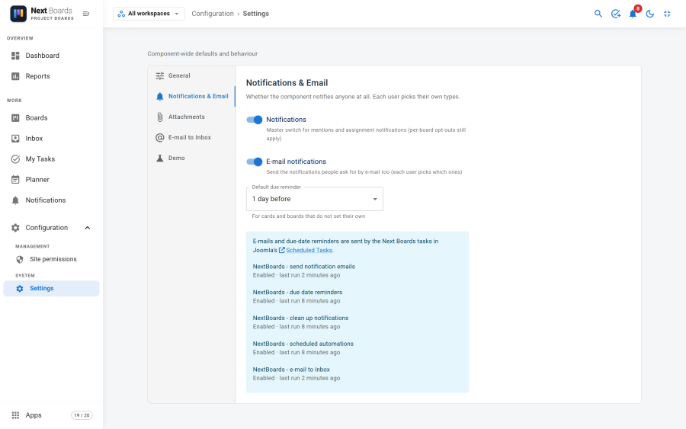Click the Dashboard icon in sidebar
The width and height of the screenshot is (686, 429).
[15, 56]
